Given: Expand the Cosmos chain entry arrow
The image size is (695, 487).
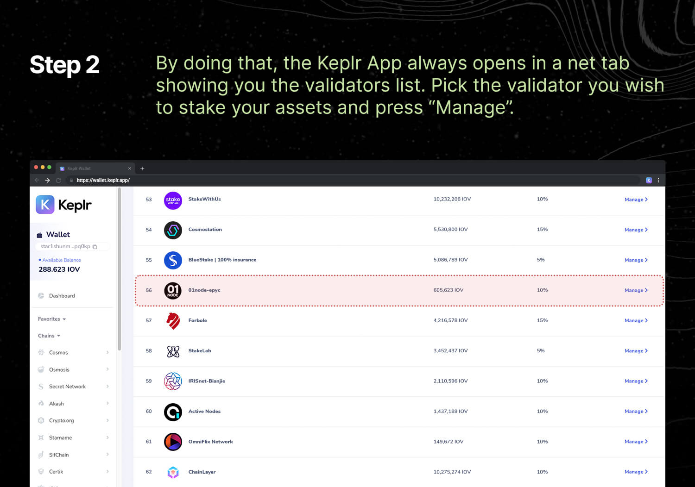Looking at the screenshot, I should coord(107,352).
